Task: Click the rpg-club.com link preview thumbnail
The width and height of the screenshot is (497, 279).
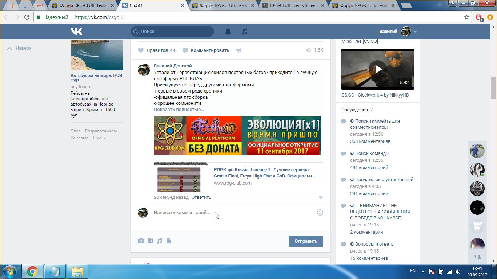Action: pyautogui.click(x=181, y=177)
